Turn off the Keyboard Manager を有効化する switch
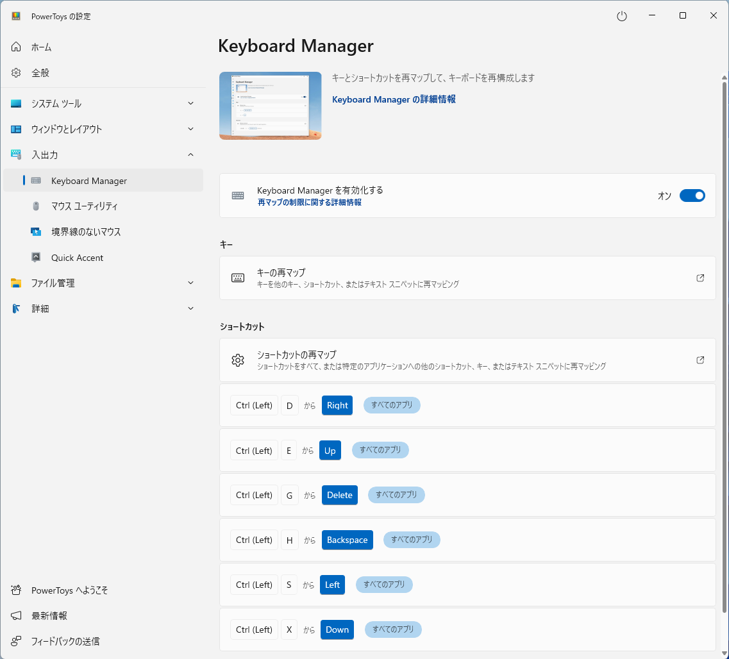 click(692, 196)
